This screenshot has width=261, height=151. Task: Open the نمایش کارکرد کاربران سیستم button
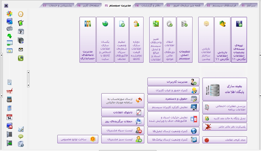point(173,107)
